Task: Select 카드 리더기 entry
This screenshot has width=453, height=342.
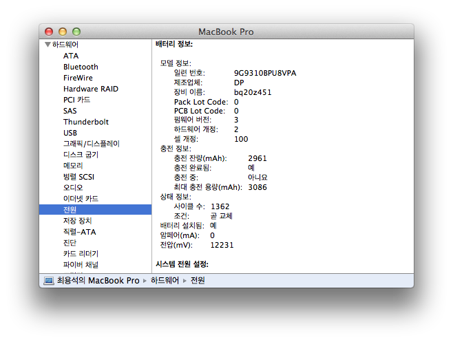Action: (x=81, y=254)
